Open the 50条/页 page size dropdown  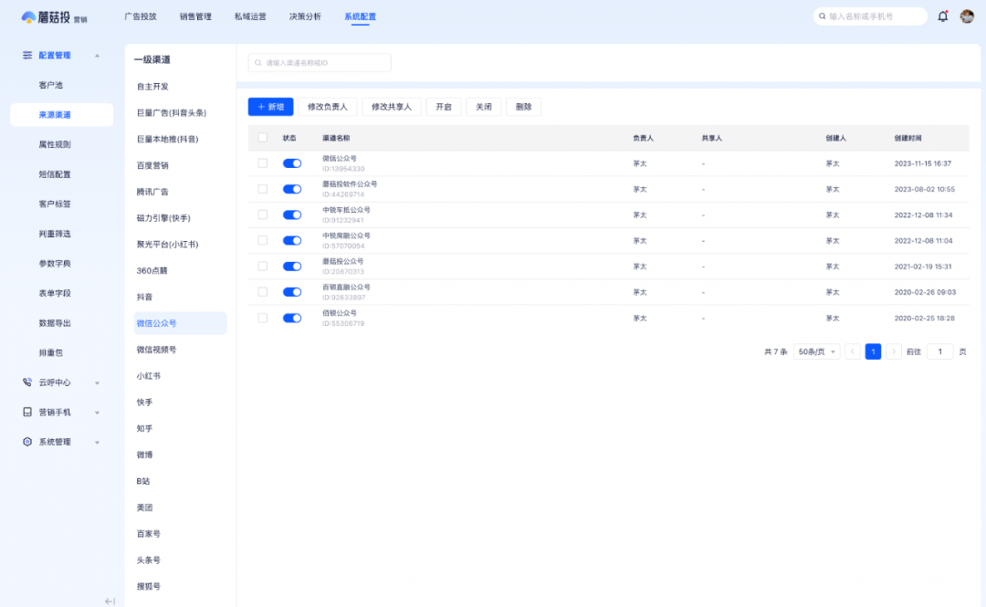click(x=815, y=351)
